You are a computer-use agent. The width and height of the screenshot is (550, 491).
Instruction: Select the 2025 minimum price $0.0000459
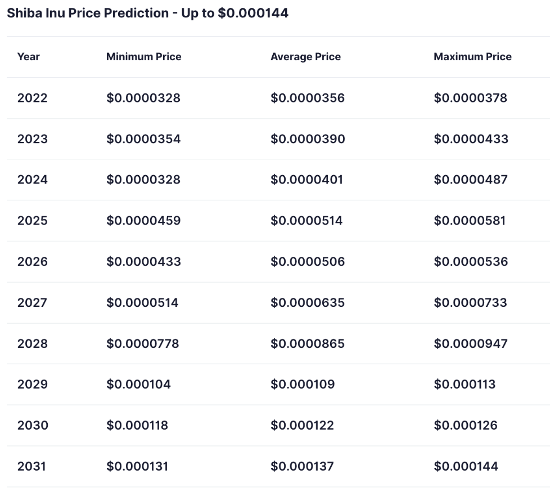coord(143,221)
